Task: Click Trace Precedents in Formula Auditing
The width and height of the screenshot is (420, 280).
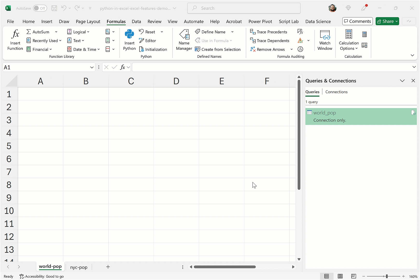Action: pos(269,32)
